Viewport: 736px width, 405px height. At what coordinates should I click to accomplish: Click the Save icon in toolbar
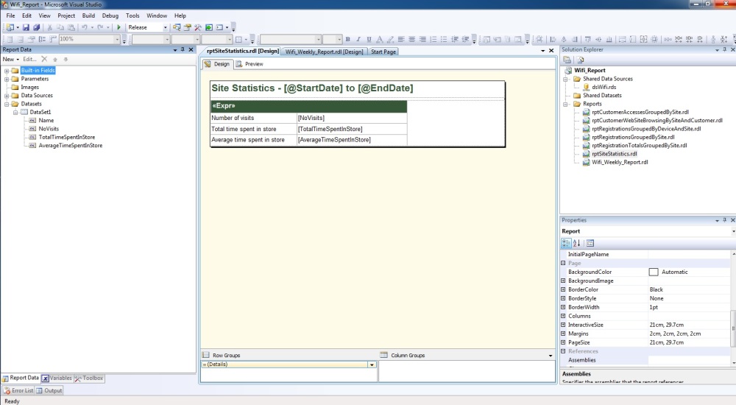26,27
